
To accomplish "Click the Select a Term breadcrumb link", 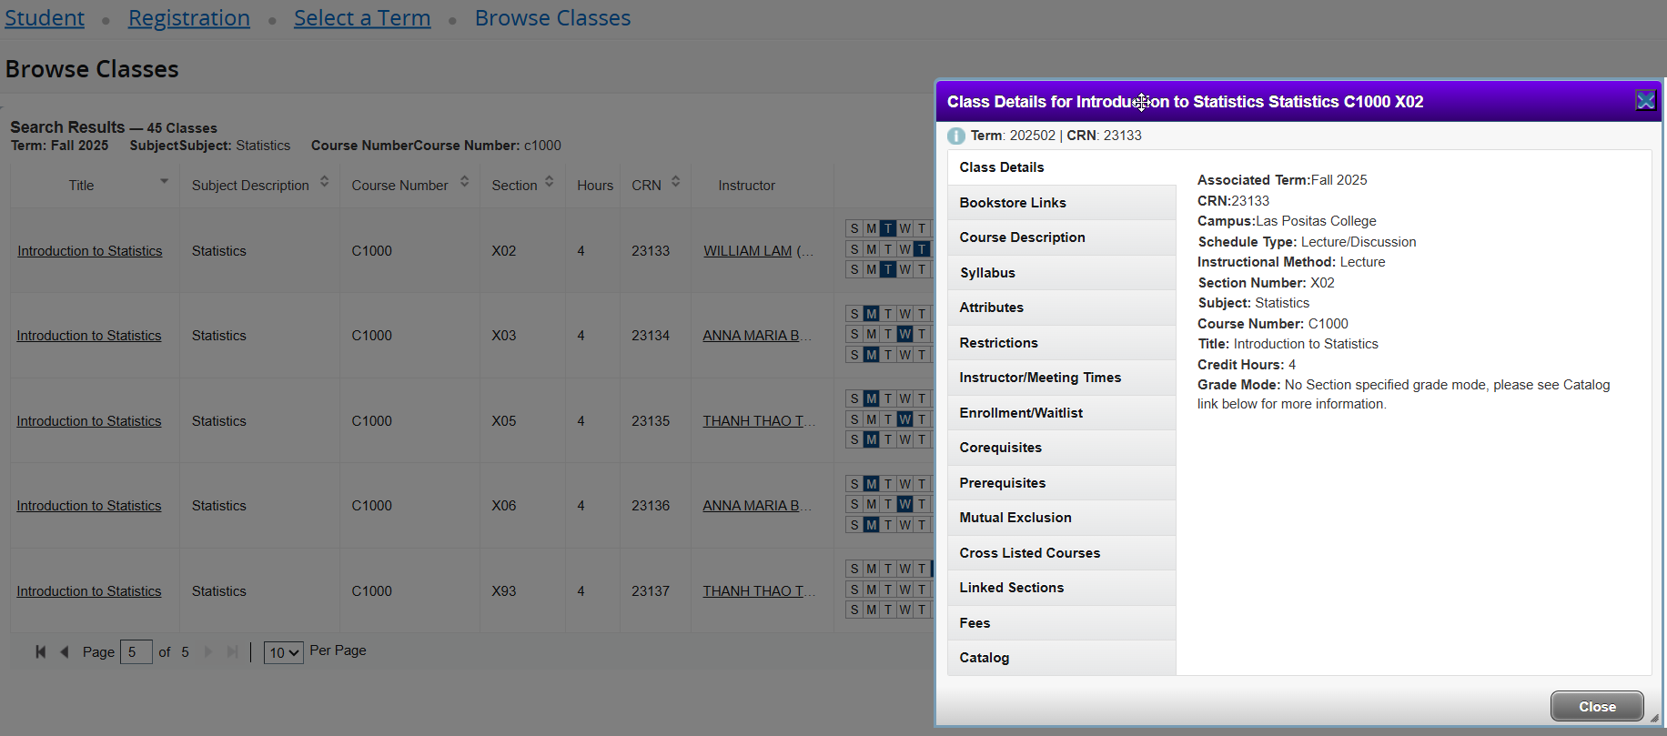I will (x=361, y=18).
